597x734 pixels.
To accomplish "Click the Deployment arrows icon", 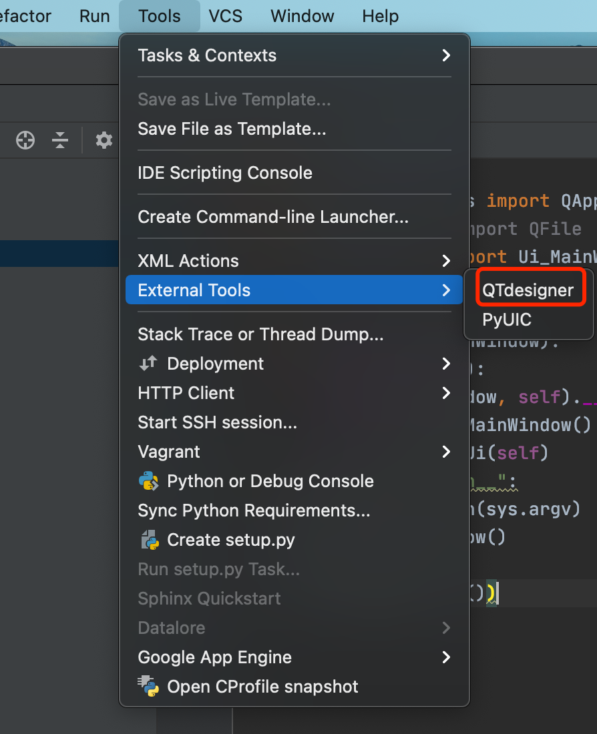I will point(148,364).
